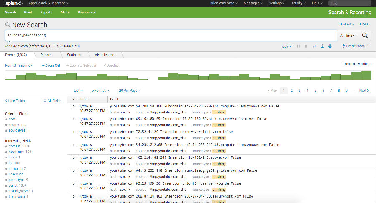Screen dimensions: 376x203
Task: Click the magnifying glass search button
Action: coord(365,36)
